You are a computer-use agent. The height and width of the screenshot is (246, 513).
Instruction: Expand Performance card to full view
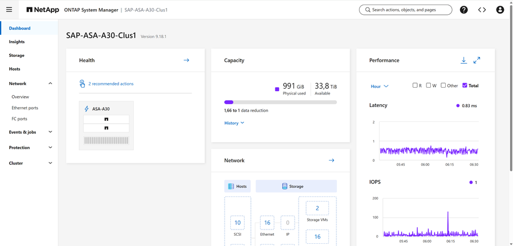(477, 60)
